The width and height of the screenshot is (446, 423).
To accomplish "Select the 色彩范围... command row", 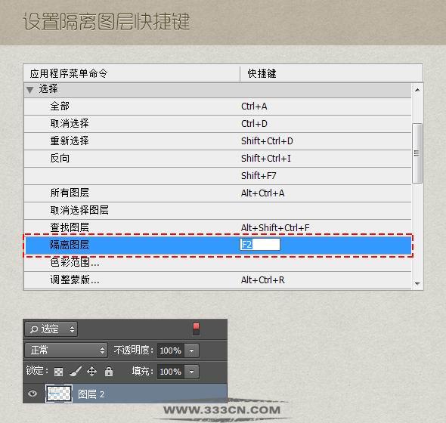I will pos(218,263).
